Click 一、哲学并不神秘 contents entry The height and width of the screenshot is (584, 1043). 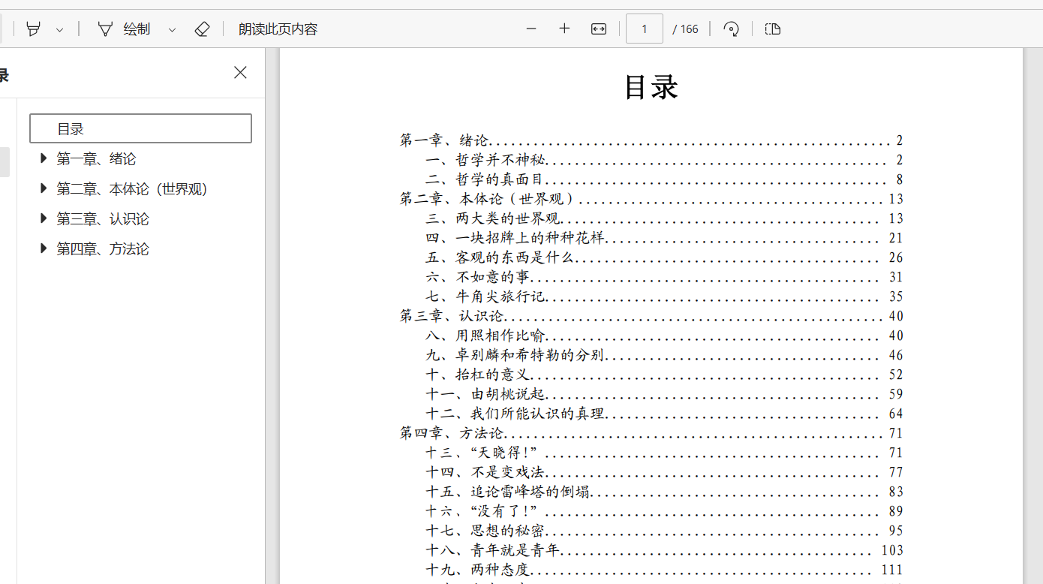(x=664, y=160)
